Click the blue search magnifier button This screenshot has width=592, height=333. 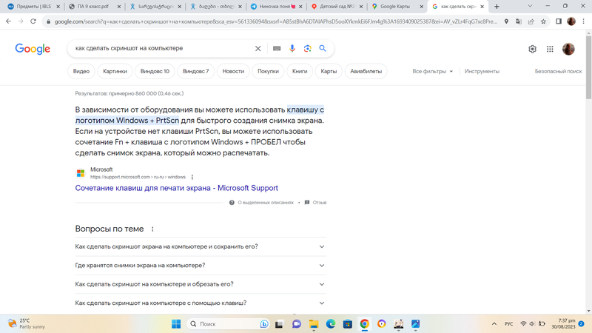(x=323, y=49)
